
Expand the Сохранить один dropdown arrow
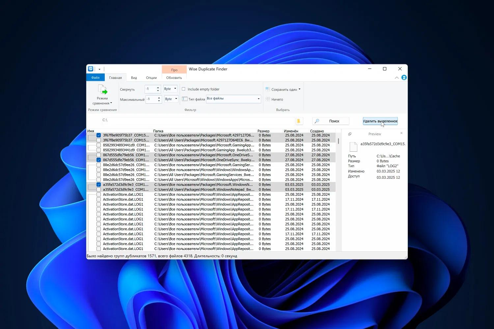300,89
